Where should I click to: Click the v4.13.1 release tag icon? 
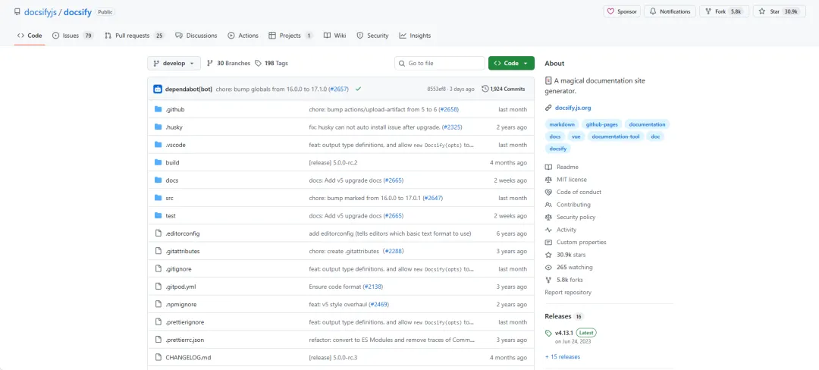(548, 333)
